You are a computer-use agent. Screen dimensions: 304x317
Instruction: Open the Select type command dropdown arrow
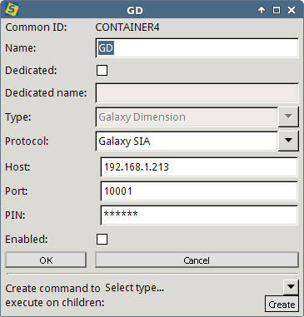291,287
